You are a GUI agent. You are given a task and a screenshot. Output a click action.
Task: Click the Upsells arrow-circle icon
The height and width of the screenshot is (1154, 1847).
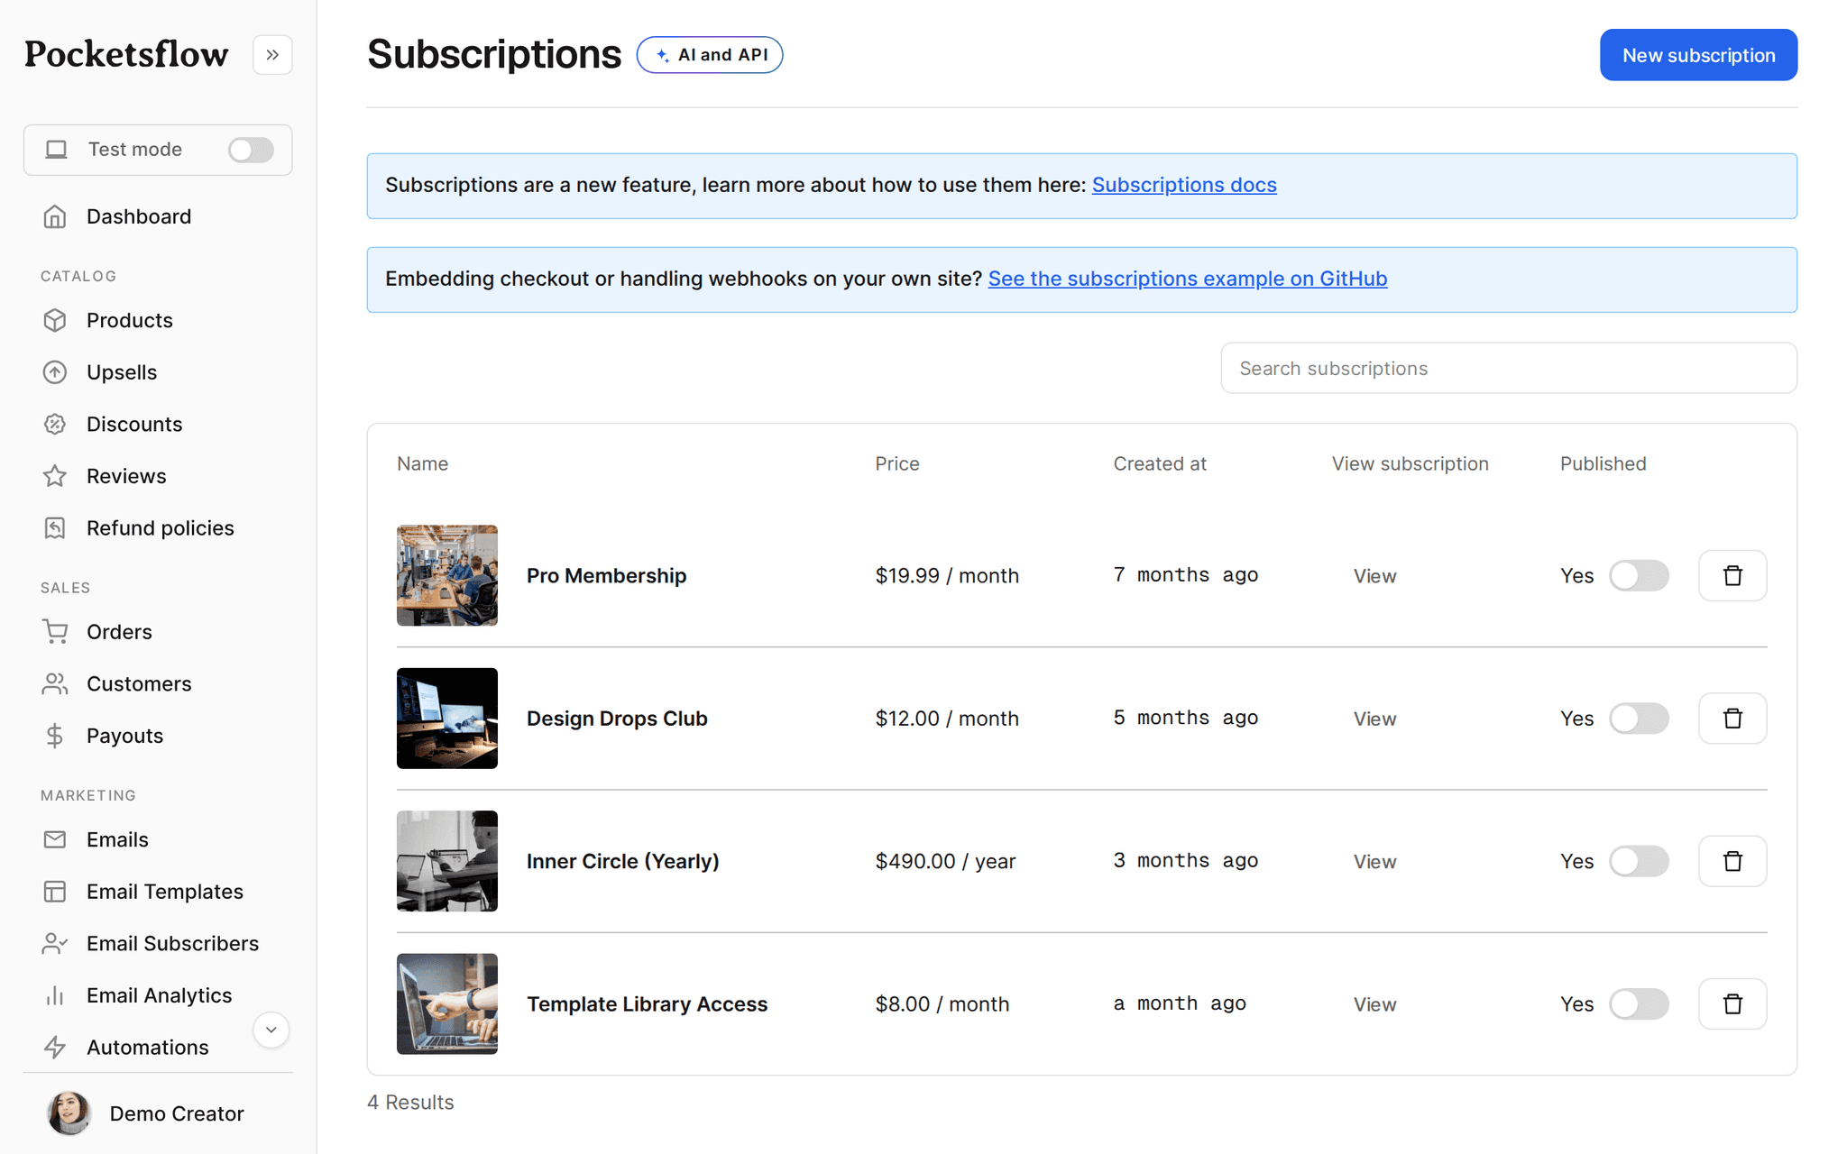[55, 372]
